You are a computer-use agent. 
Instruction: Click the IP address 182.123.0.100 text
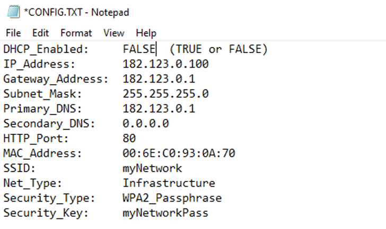pos(165,64)
